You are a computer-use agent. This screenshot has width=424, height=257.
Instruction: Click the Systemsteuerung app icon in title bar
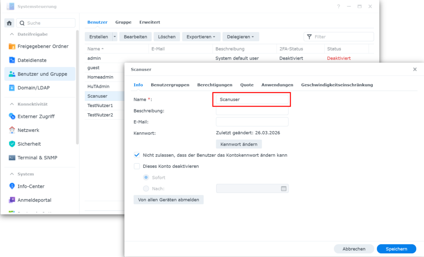(x=10, y=6)
